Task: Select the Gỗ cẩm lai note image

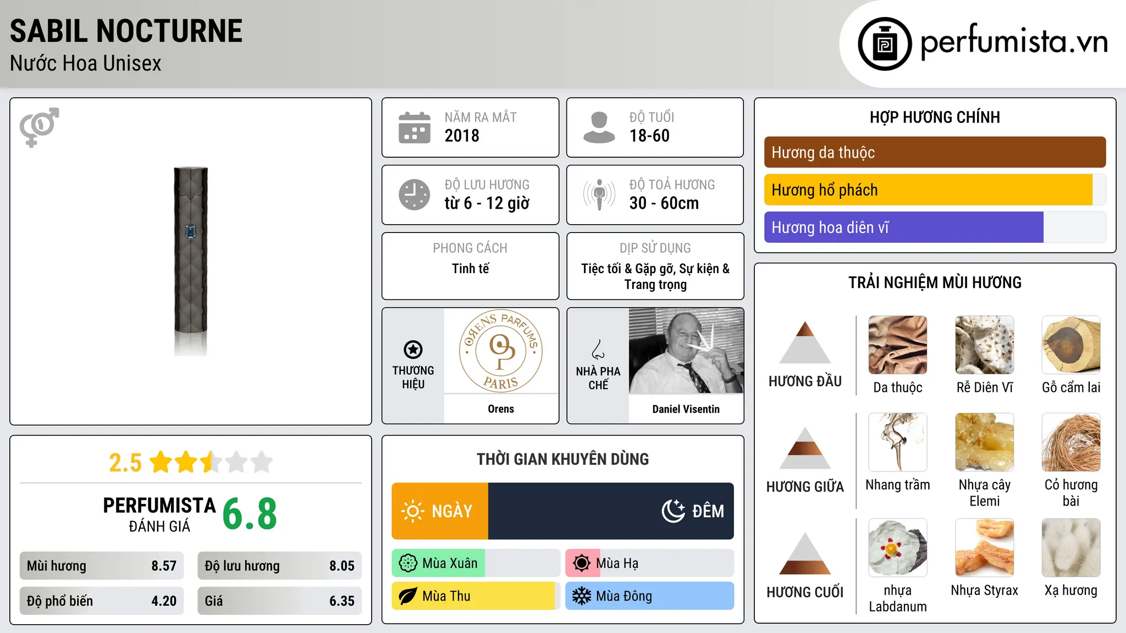Action: pos(1071,345)
